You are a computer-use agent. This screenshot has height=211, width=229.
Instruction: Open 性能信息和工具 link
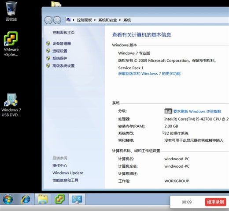(65, 180)
